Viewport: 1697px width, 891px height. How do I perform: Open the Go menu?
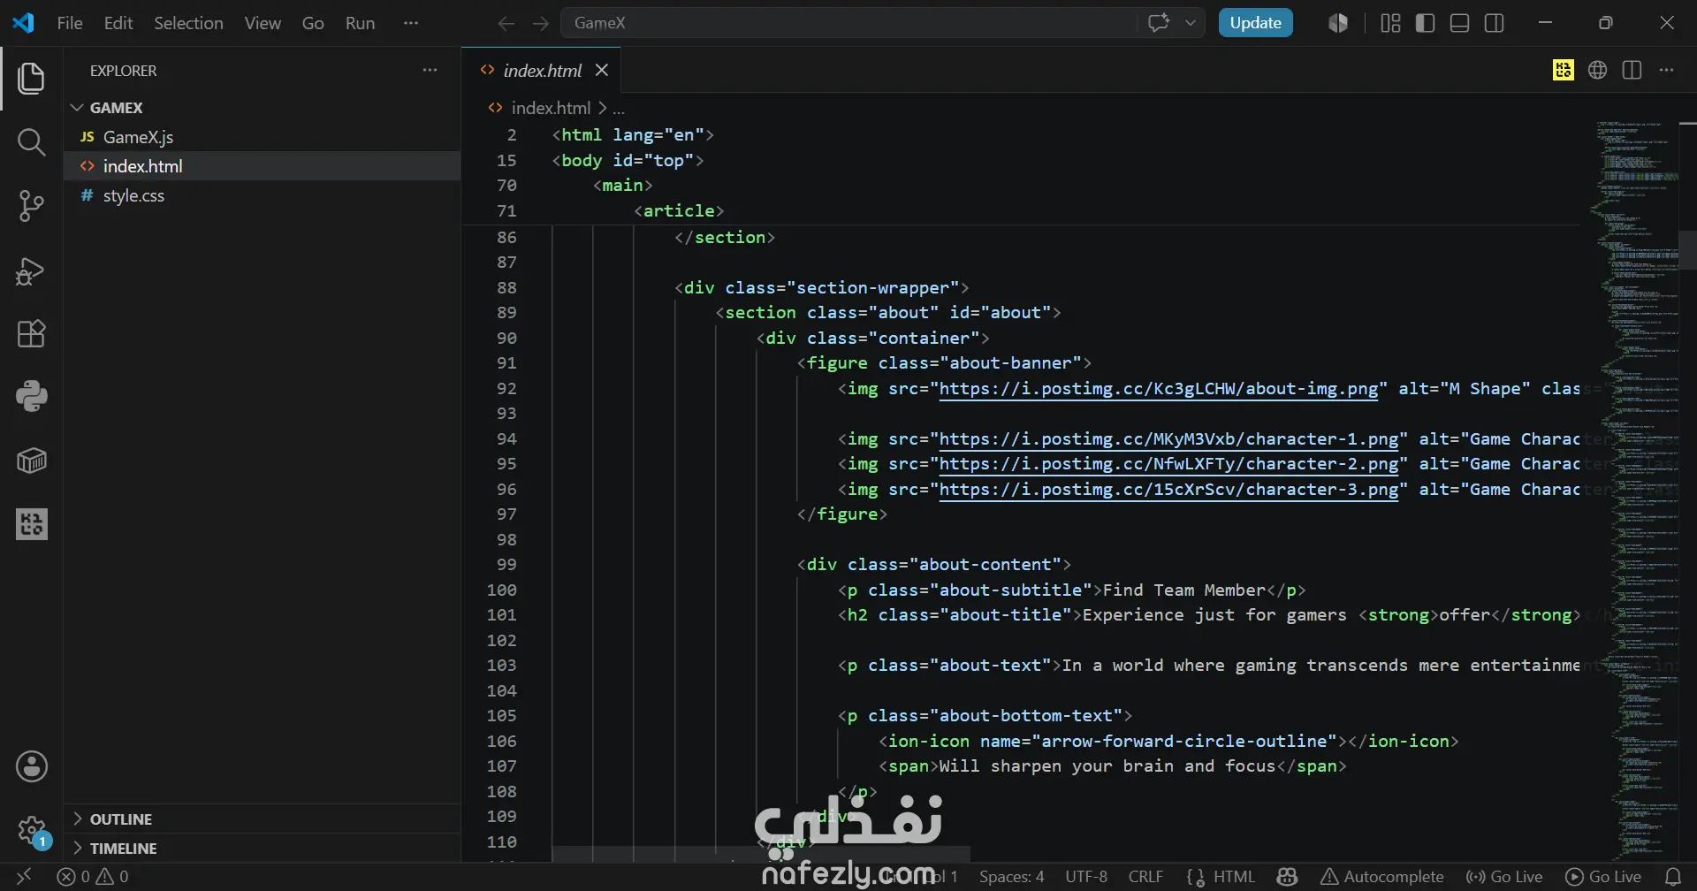pyautogui.click(x=313, y=23)
